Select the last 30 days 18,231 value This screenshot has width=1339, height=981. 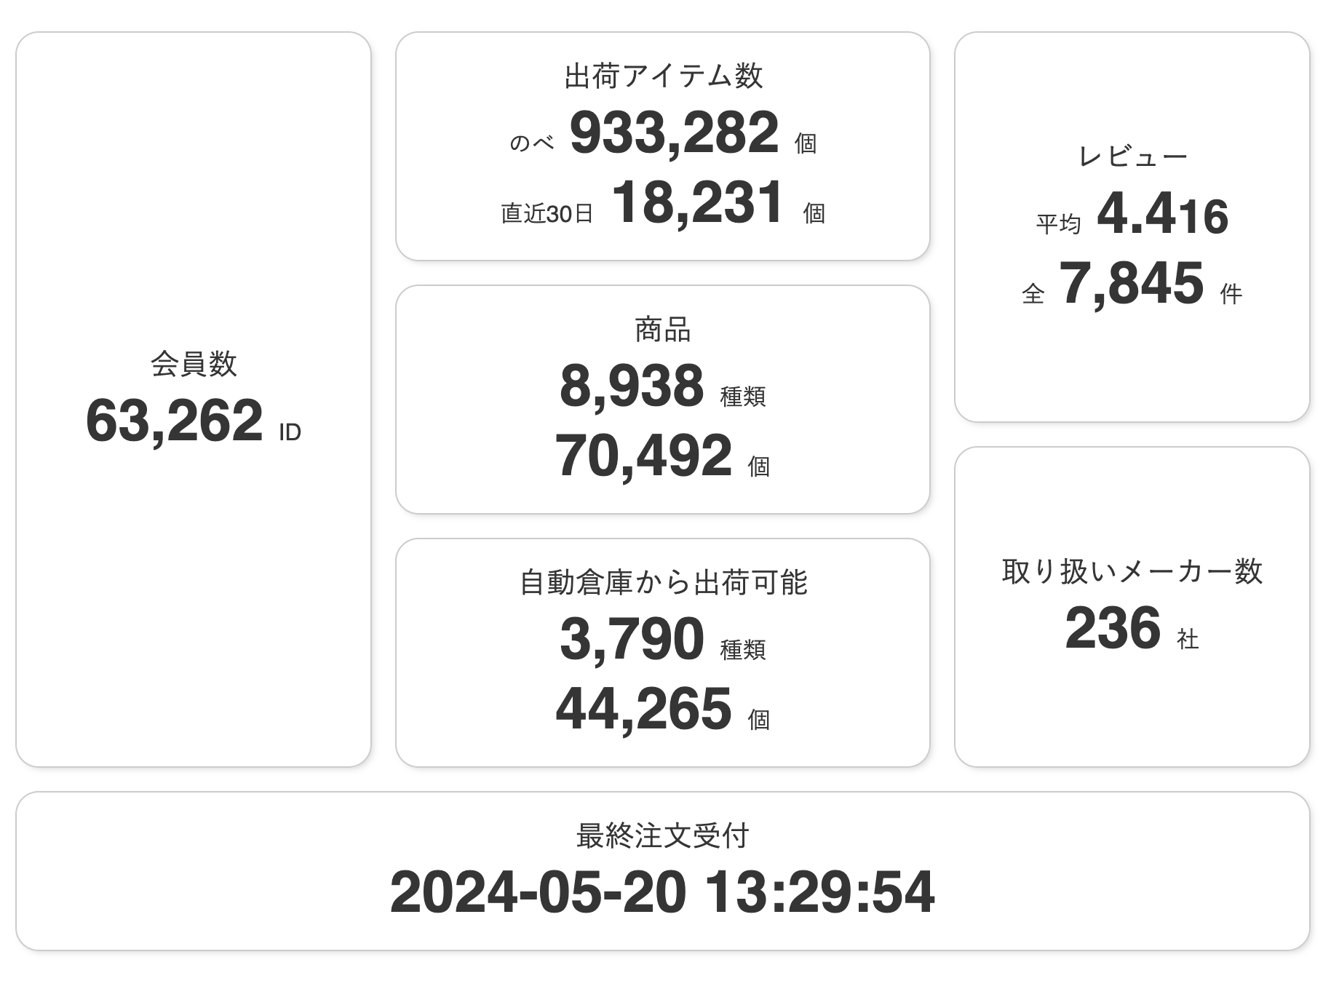pyautogui.click(x=698, y=202)
